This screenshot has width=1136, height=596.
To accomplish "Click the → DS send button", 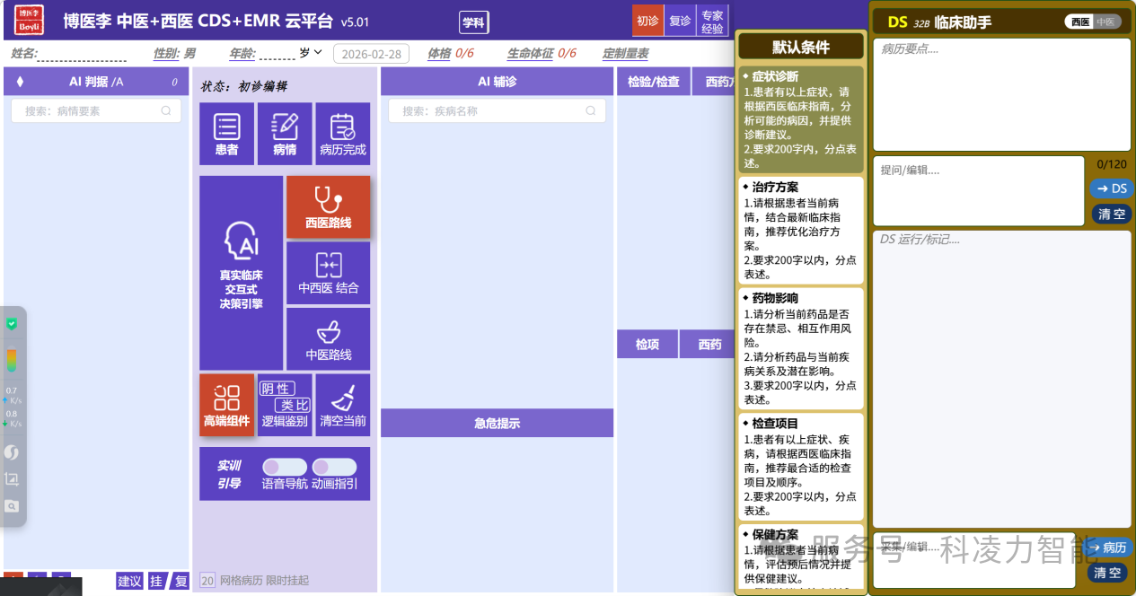I will pos(1112,188).
